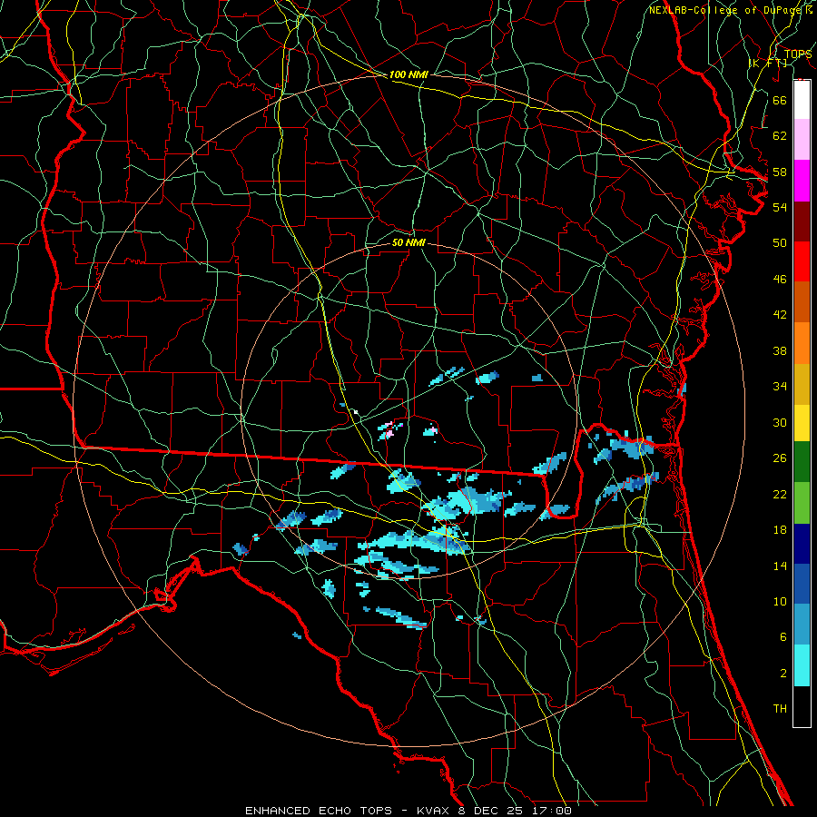The image size is (817, 817).
Task: Choose the navy blue legend swatch
Action: (802, 544)
